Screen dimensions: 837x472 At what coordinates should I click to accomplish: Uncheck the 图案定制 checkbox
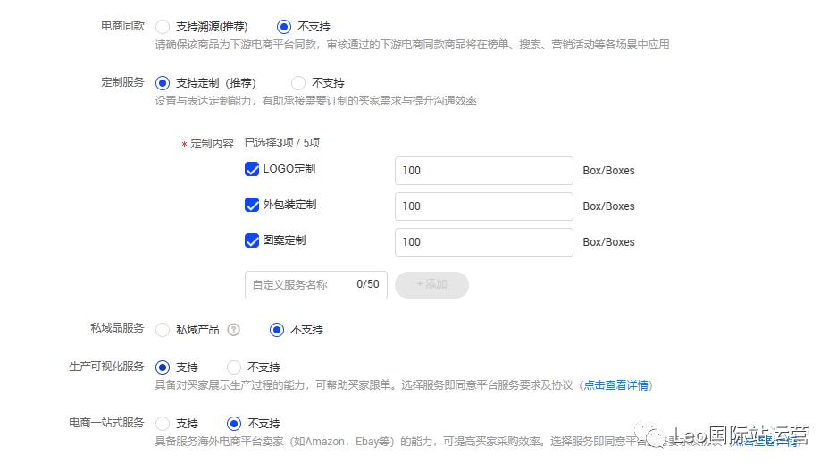tap(252, 240)
